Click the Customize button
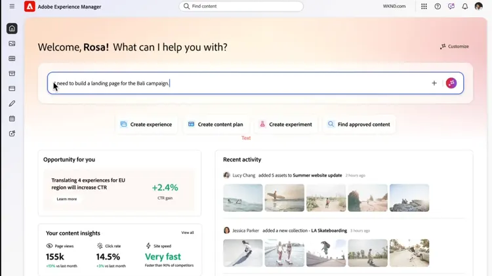492x276 pixels. pos(455,47)
